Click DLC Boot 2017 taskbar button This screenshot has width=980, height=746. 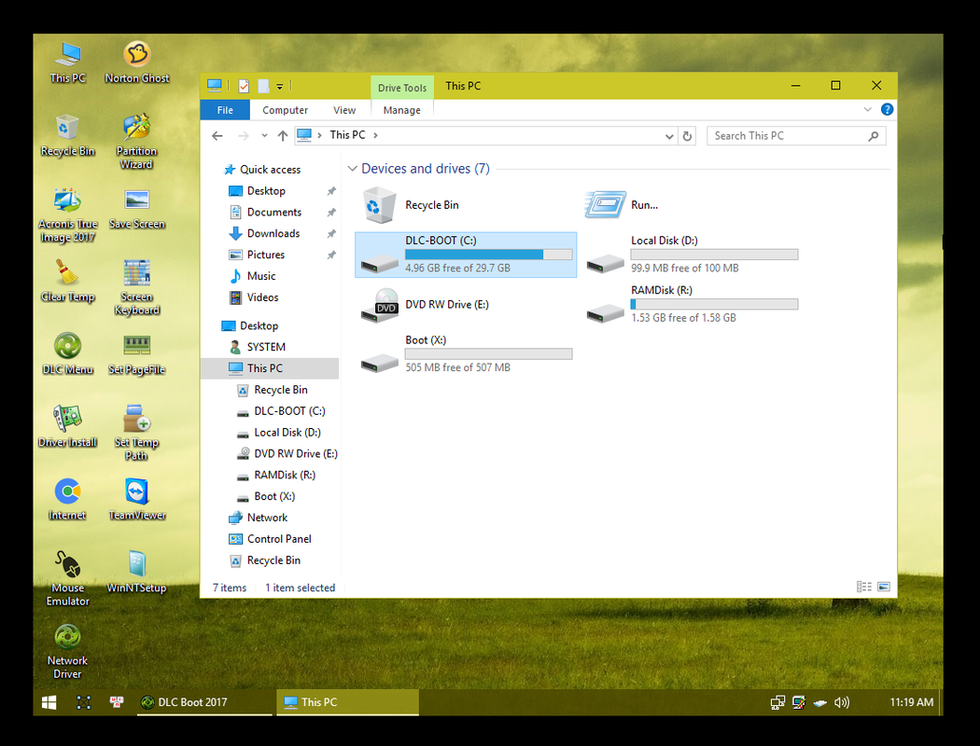click(205, 702)
